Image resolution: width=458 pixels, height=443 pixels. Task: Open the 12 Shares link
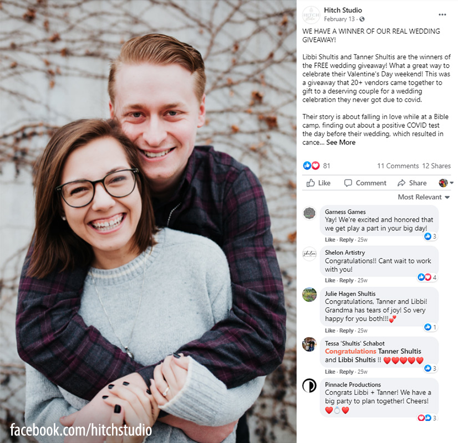[436, 166]
